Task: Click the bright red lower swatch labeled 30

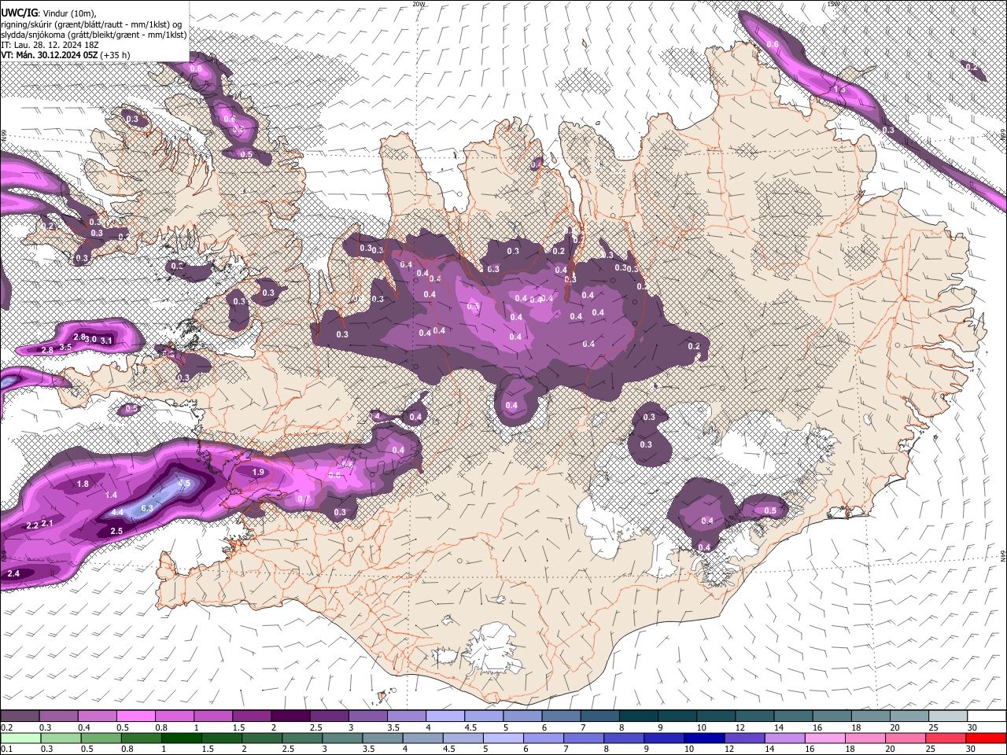Action: pos(987,738)
